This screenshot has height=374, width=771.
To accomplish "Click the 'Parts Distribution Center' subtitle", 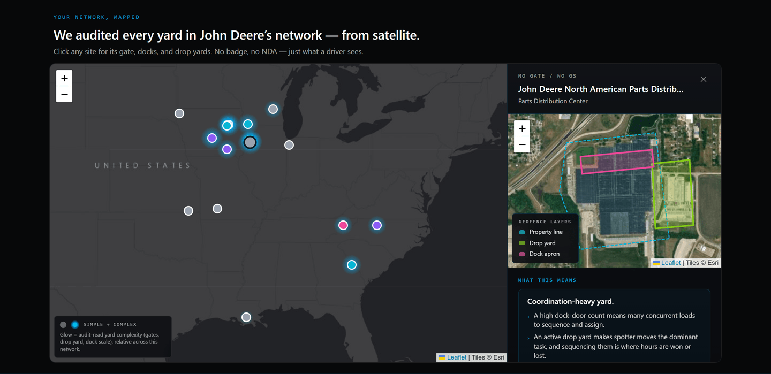I will pos(553,101).
